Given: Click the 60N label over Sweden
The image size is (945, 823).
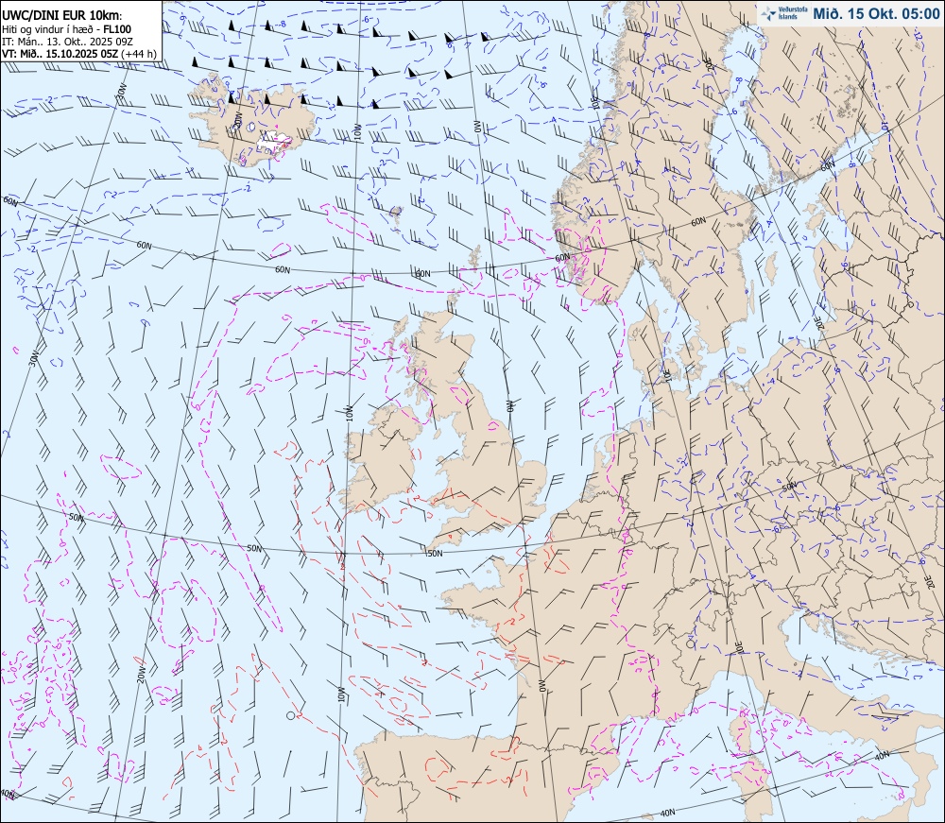Looking at the screenshot, I should [698, 222].
